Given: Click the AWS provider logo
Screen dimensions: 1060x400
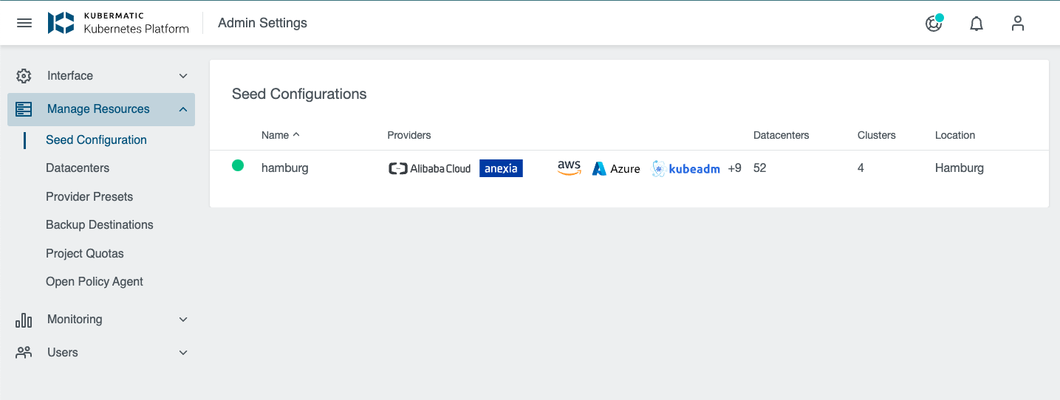Looking at the screenshot, I should tap(569, 168).
